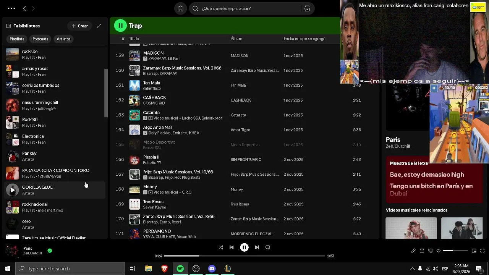489x275 pixels.
Task: Skip to the previous track
Action: (232, 247)
